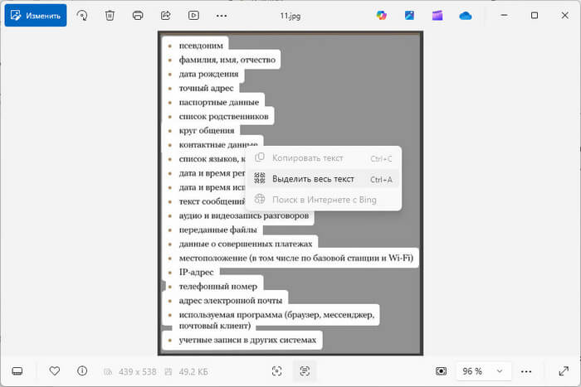Print the image using the printer icon
581x387 pixels.
tap(138, 15)
